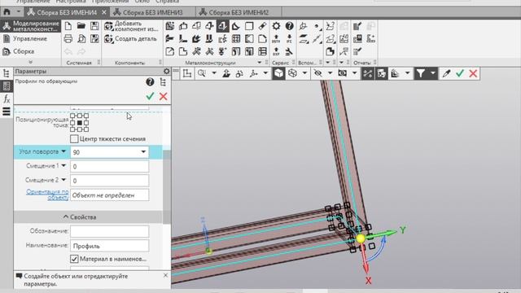The image size is (521, 293).
Task: Toggle the highlighted icon left of the layers icon
Action: [382, 73]
